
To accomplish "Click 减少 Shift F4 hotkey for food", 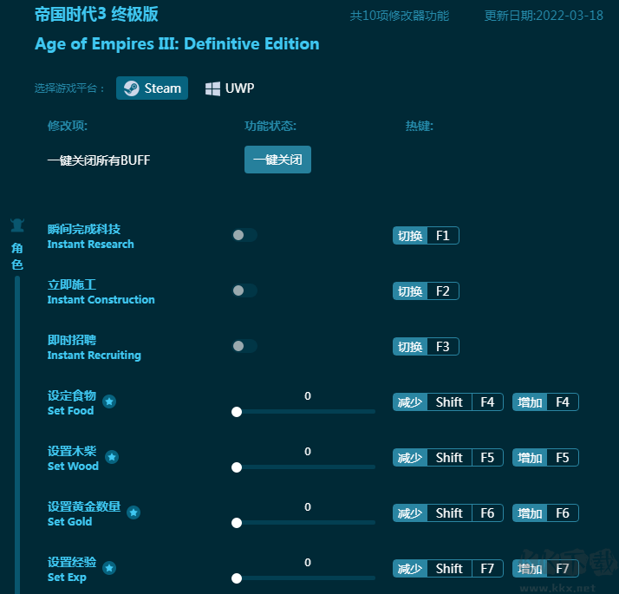I will (447, 402).
